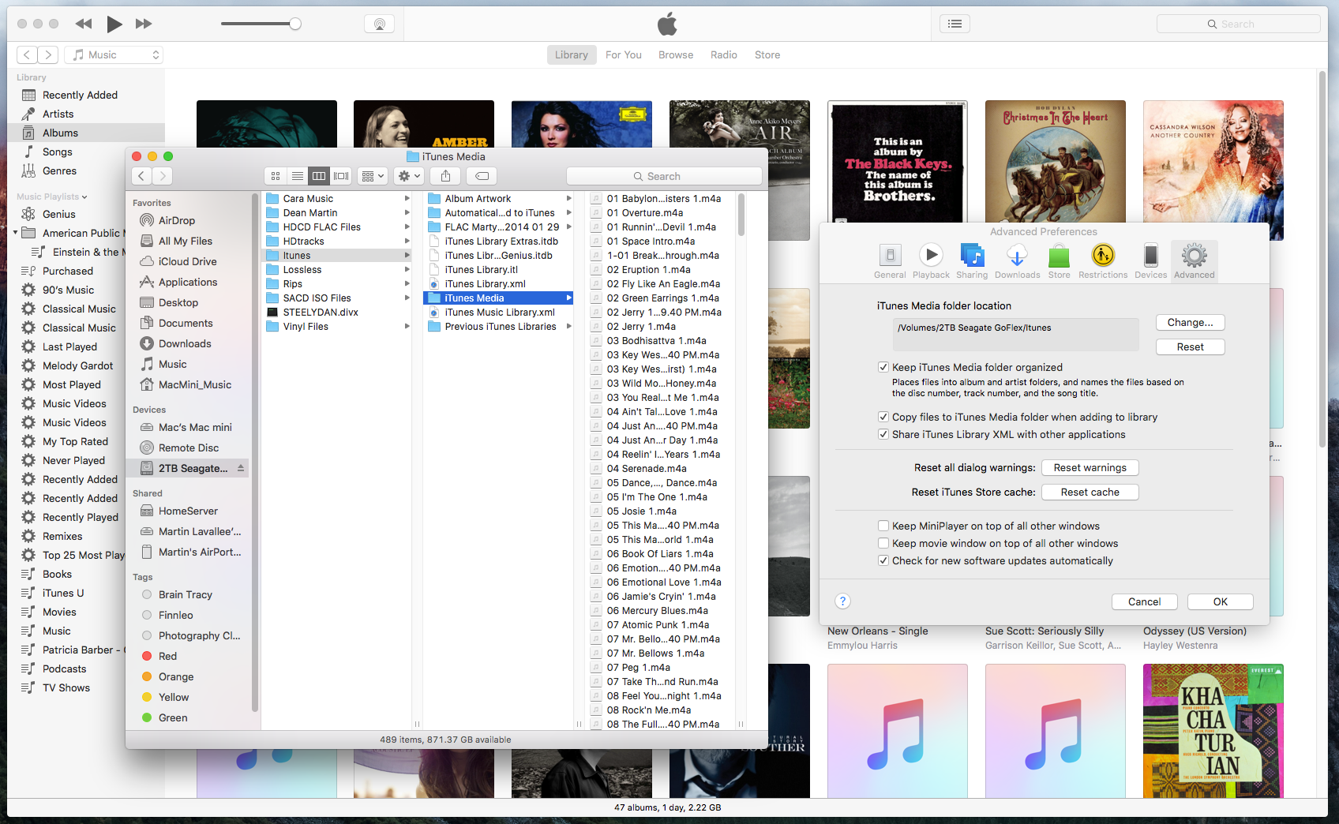Toggle Share iTunes Library XML checkbox
Screen dimensions: 1339x824
click(883, 434)
